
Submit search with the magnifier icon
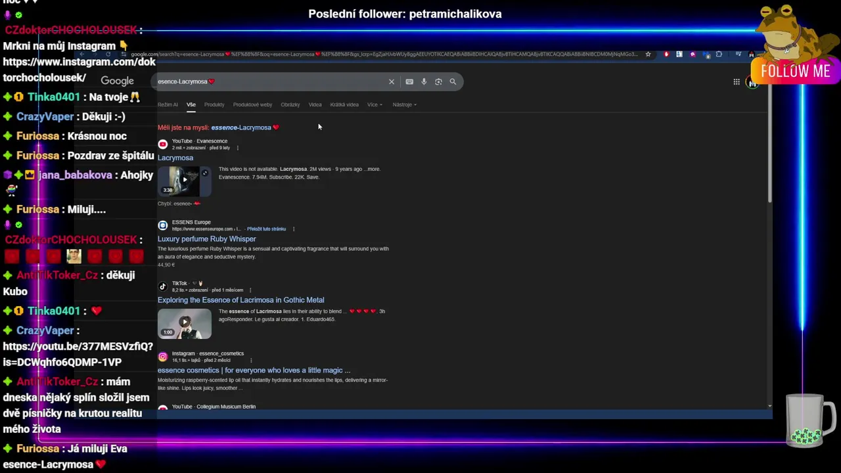(453, 81)
